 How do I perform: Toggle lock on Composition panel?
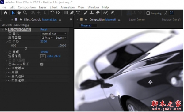pos(86,19)
